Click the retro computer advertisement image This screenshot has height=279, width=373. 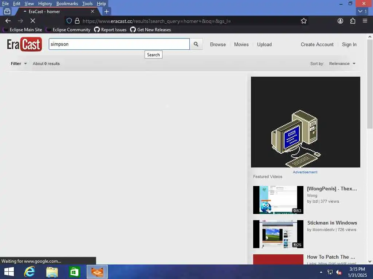(306, 122)
